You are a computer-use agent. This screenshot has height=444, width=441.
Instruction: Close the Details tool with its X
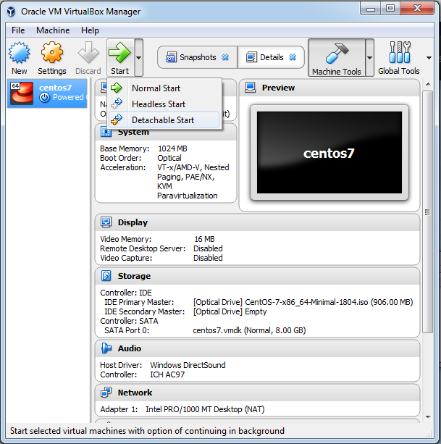pos(293,57)
